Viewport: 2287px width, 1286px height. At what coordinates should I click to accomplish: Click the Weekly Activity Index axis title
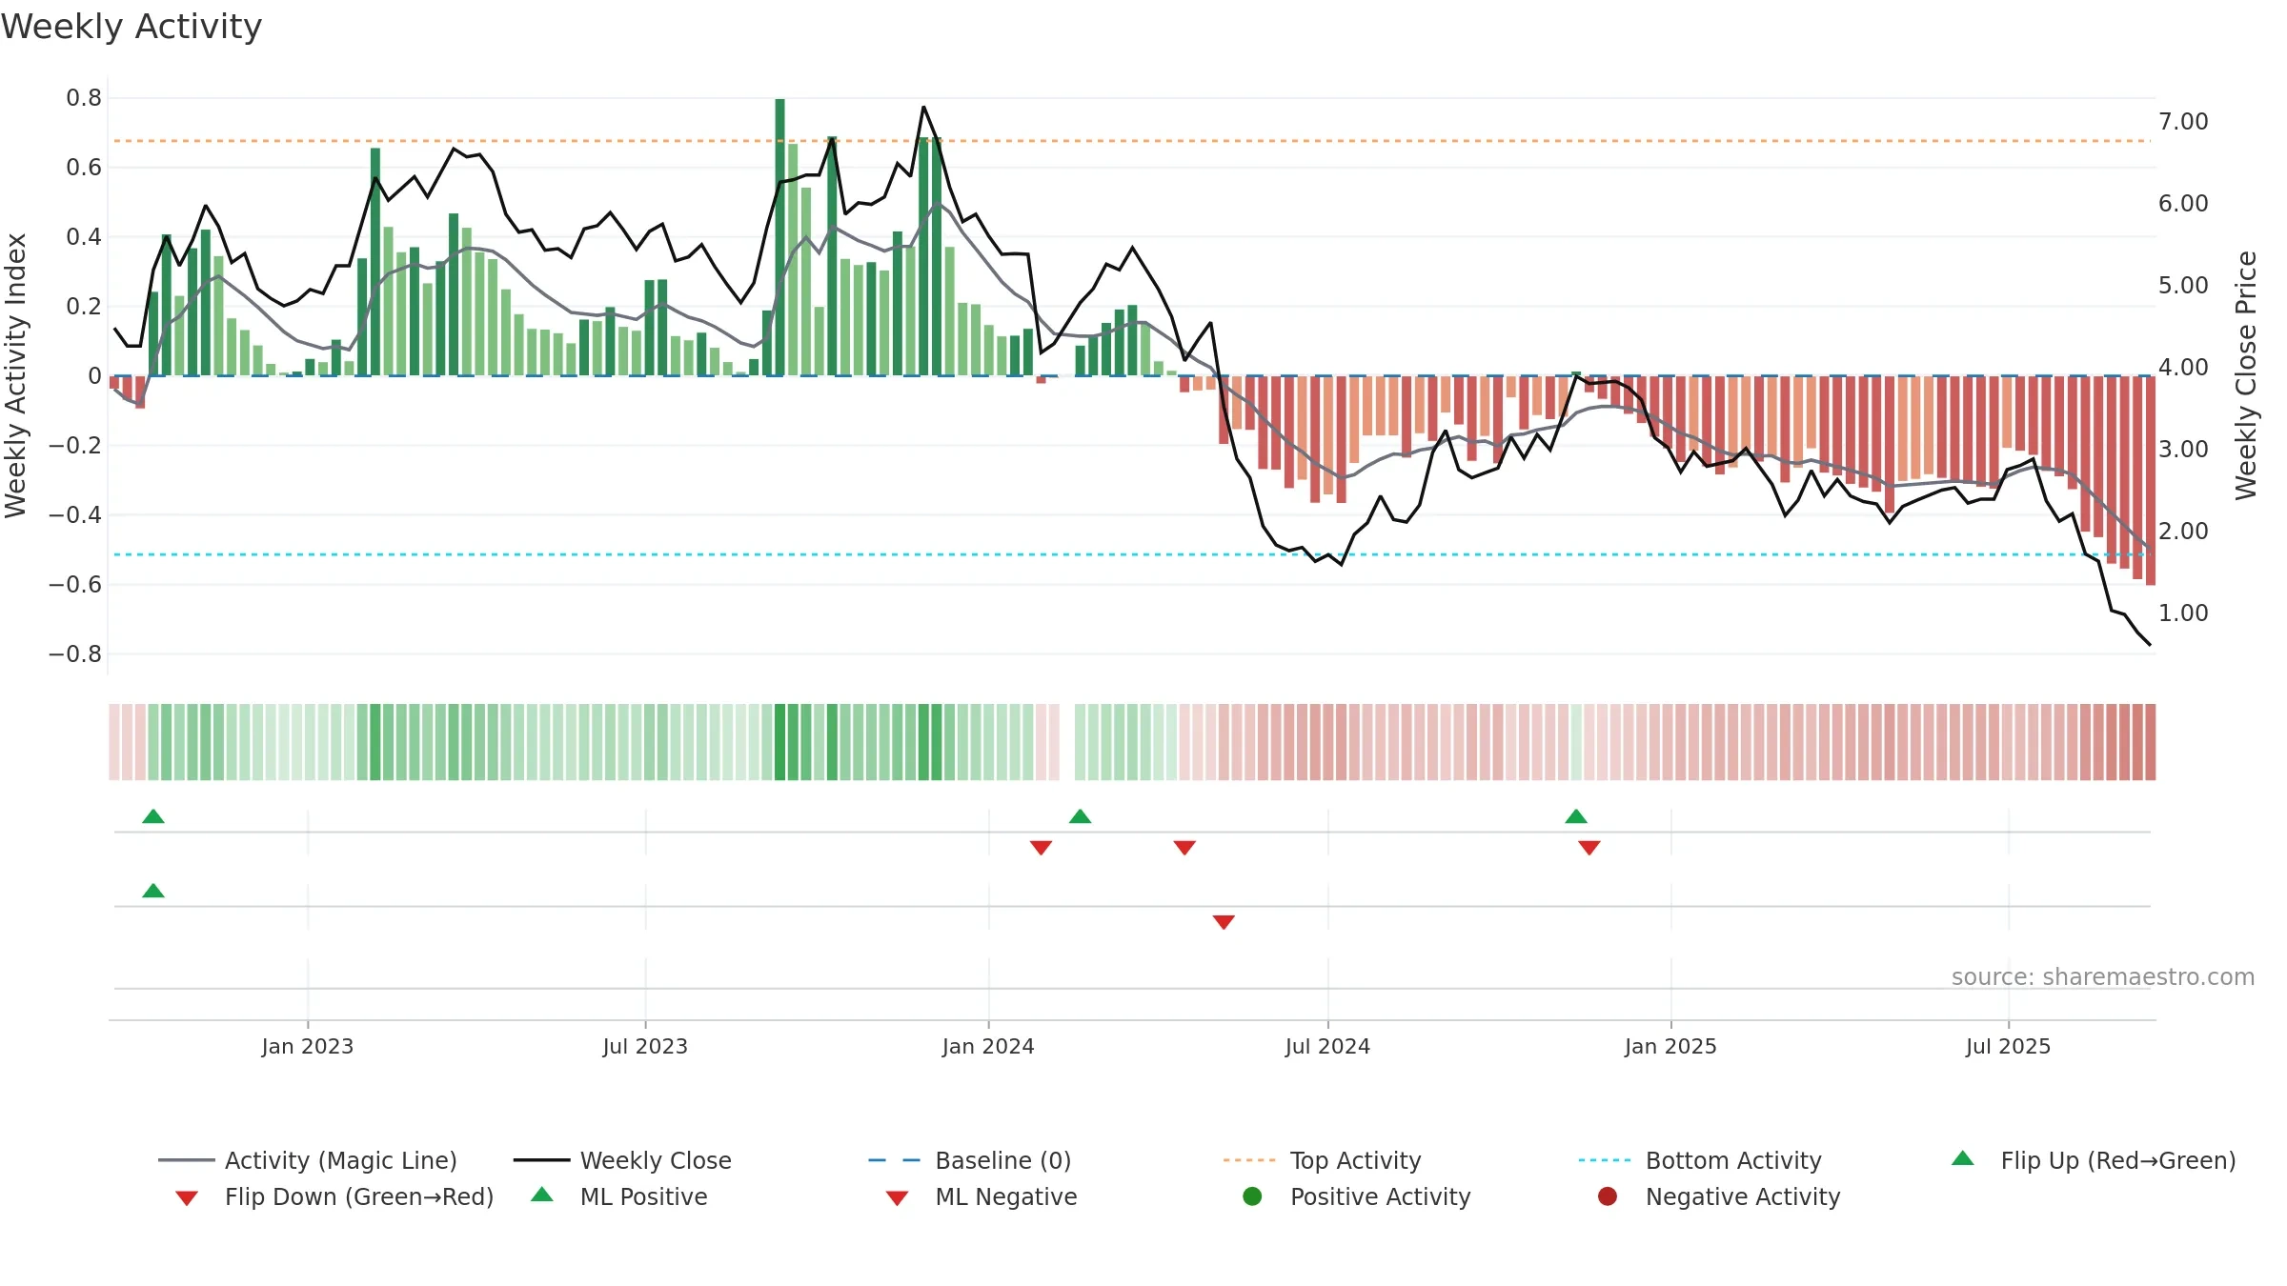coord(15,375)
